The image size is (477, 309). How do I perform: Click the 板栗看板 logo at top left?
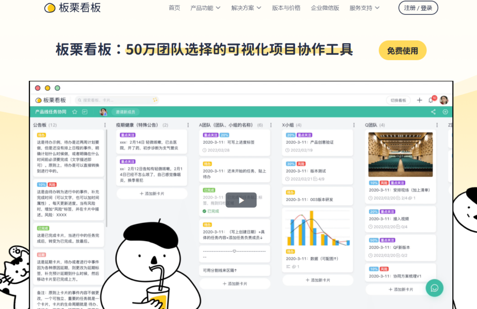[72, 7]
